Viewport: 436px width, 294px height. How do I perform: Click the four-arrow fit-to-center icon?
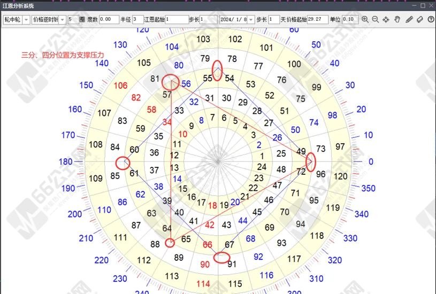386,19
